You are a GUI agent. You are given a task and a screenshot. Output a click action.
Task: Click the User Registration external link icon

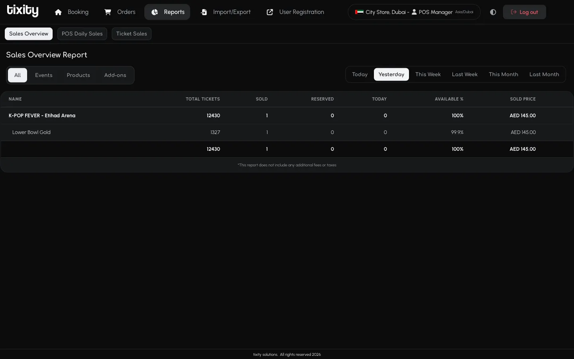(270, 12)
